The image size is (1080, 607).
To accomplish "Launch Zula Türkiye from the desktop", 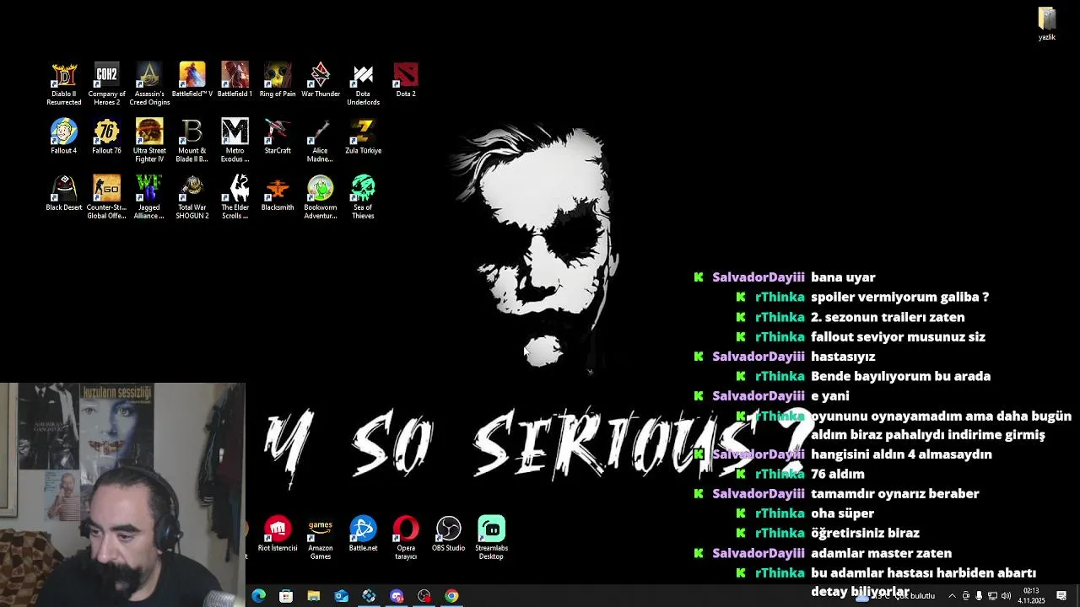I will click(363, 137).
